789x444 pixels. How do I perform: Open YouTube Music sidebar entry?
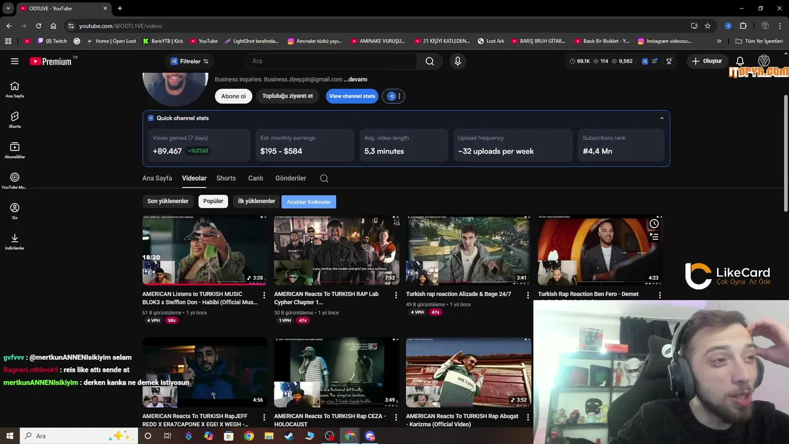pyautogui.click(x=15, y=181)
